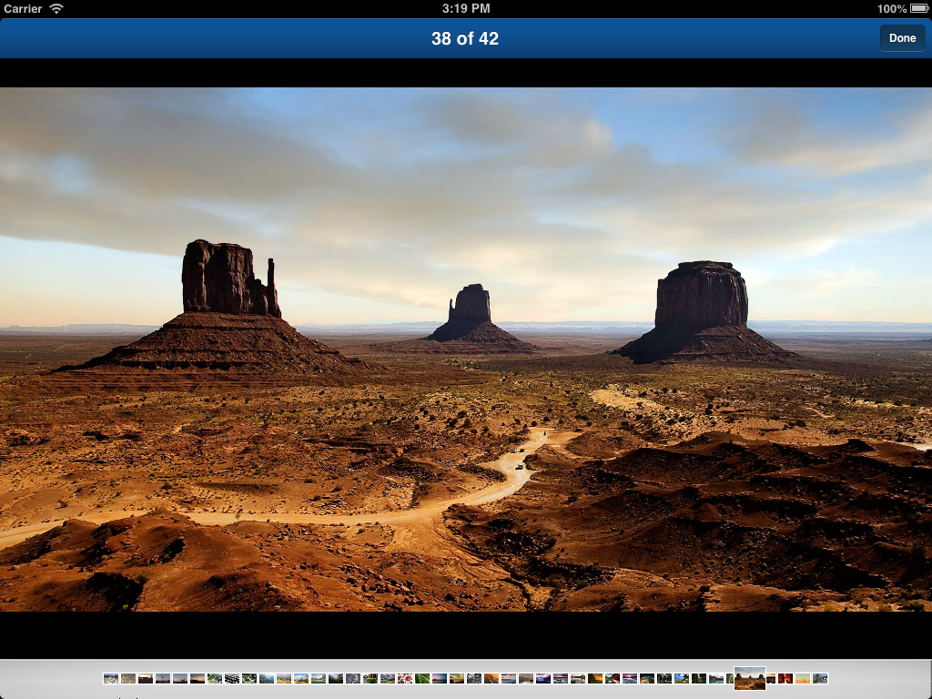Click the 100% battery percentage text
The height and width of the screenshot is (699, 932).
(x=892, y=8)
